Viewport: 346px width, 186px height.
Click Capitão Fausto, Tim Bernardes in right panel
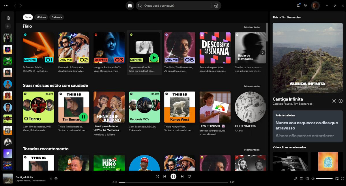(x=292, y=104)
